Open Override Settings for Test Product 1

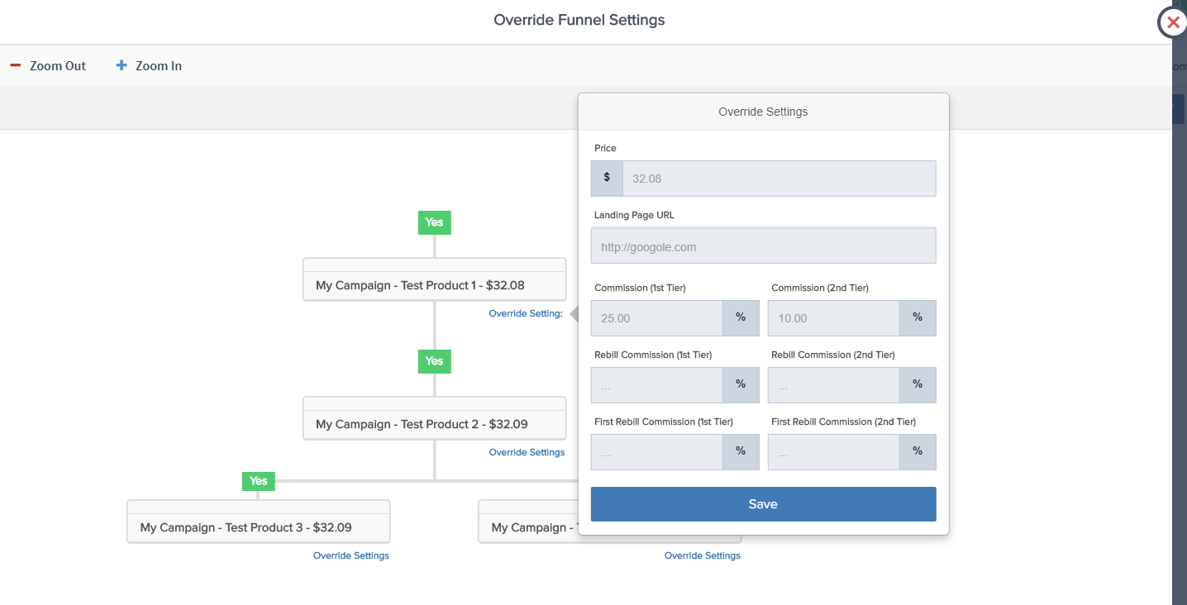point(526,314)
